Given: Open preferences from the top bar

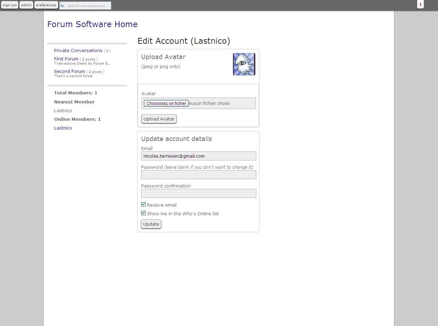Looking at the screenshot, I should [x=46, y=5].
